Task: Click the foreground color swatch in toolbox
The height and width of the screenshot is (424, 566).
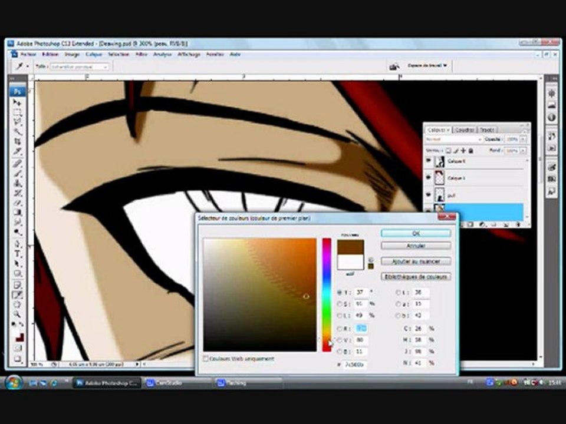Action: 15,332
